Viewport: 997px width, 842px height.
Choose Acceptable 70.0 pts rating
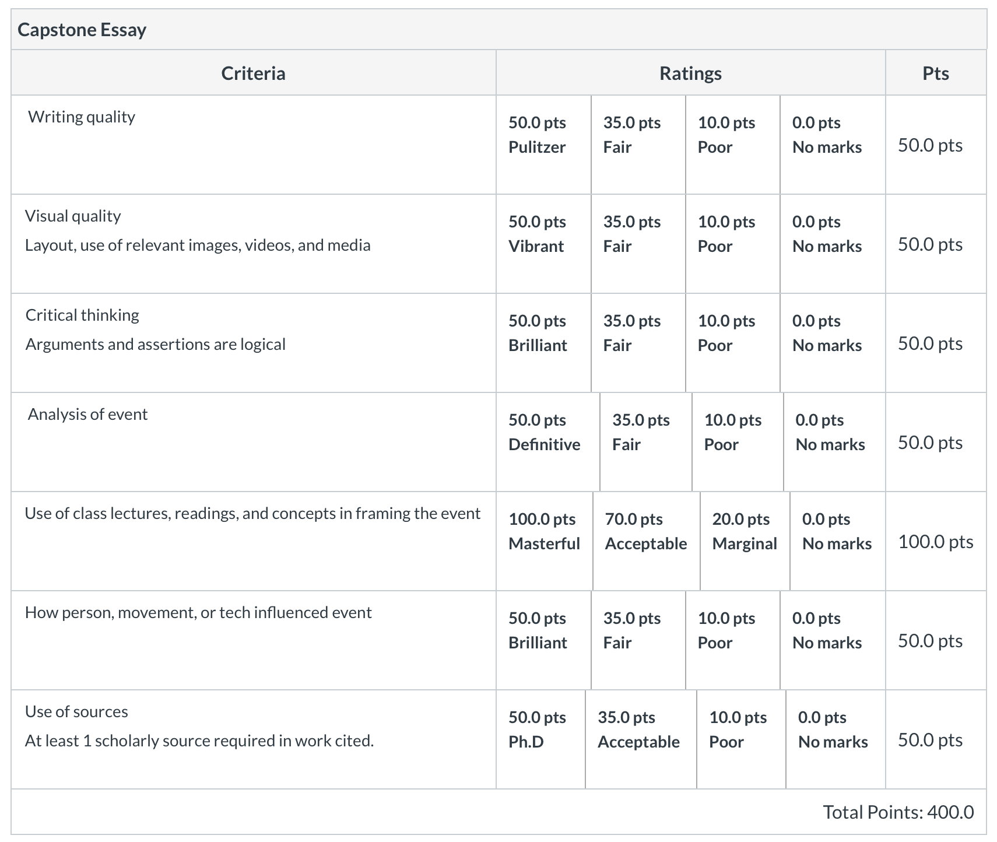pyautogui.click(x=647, y=541)
